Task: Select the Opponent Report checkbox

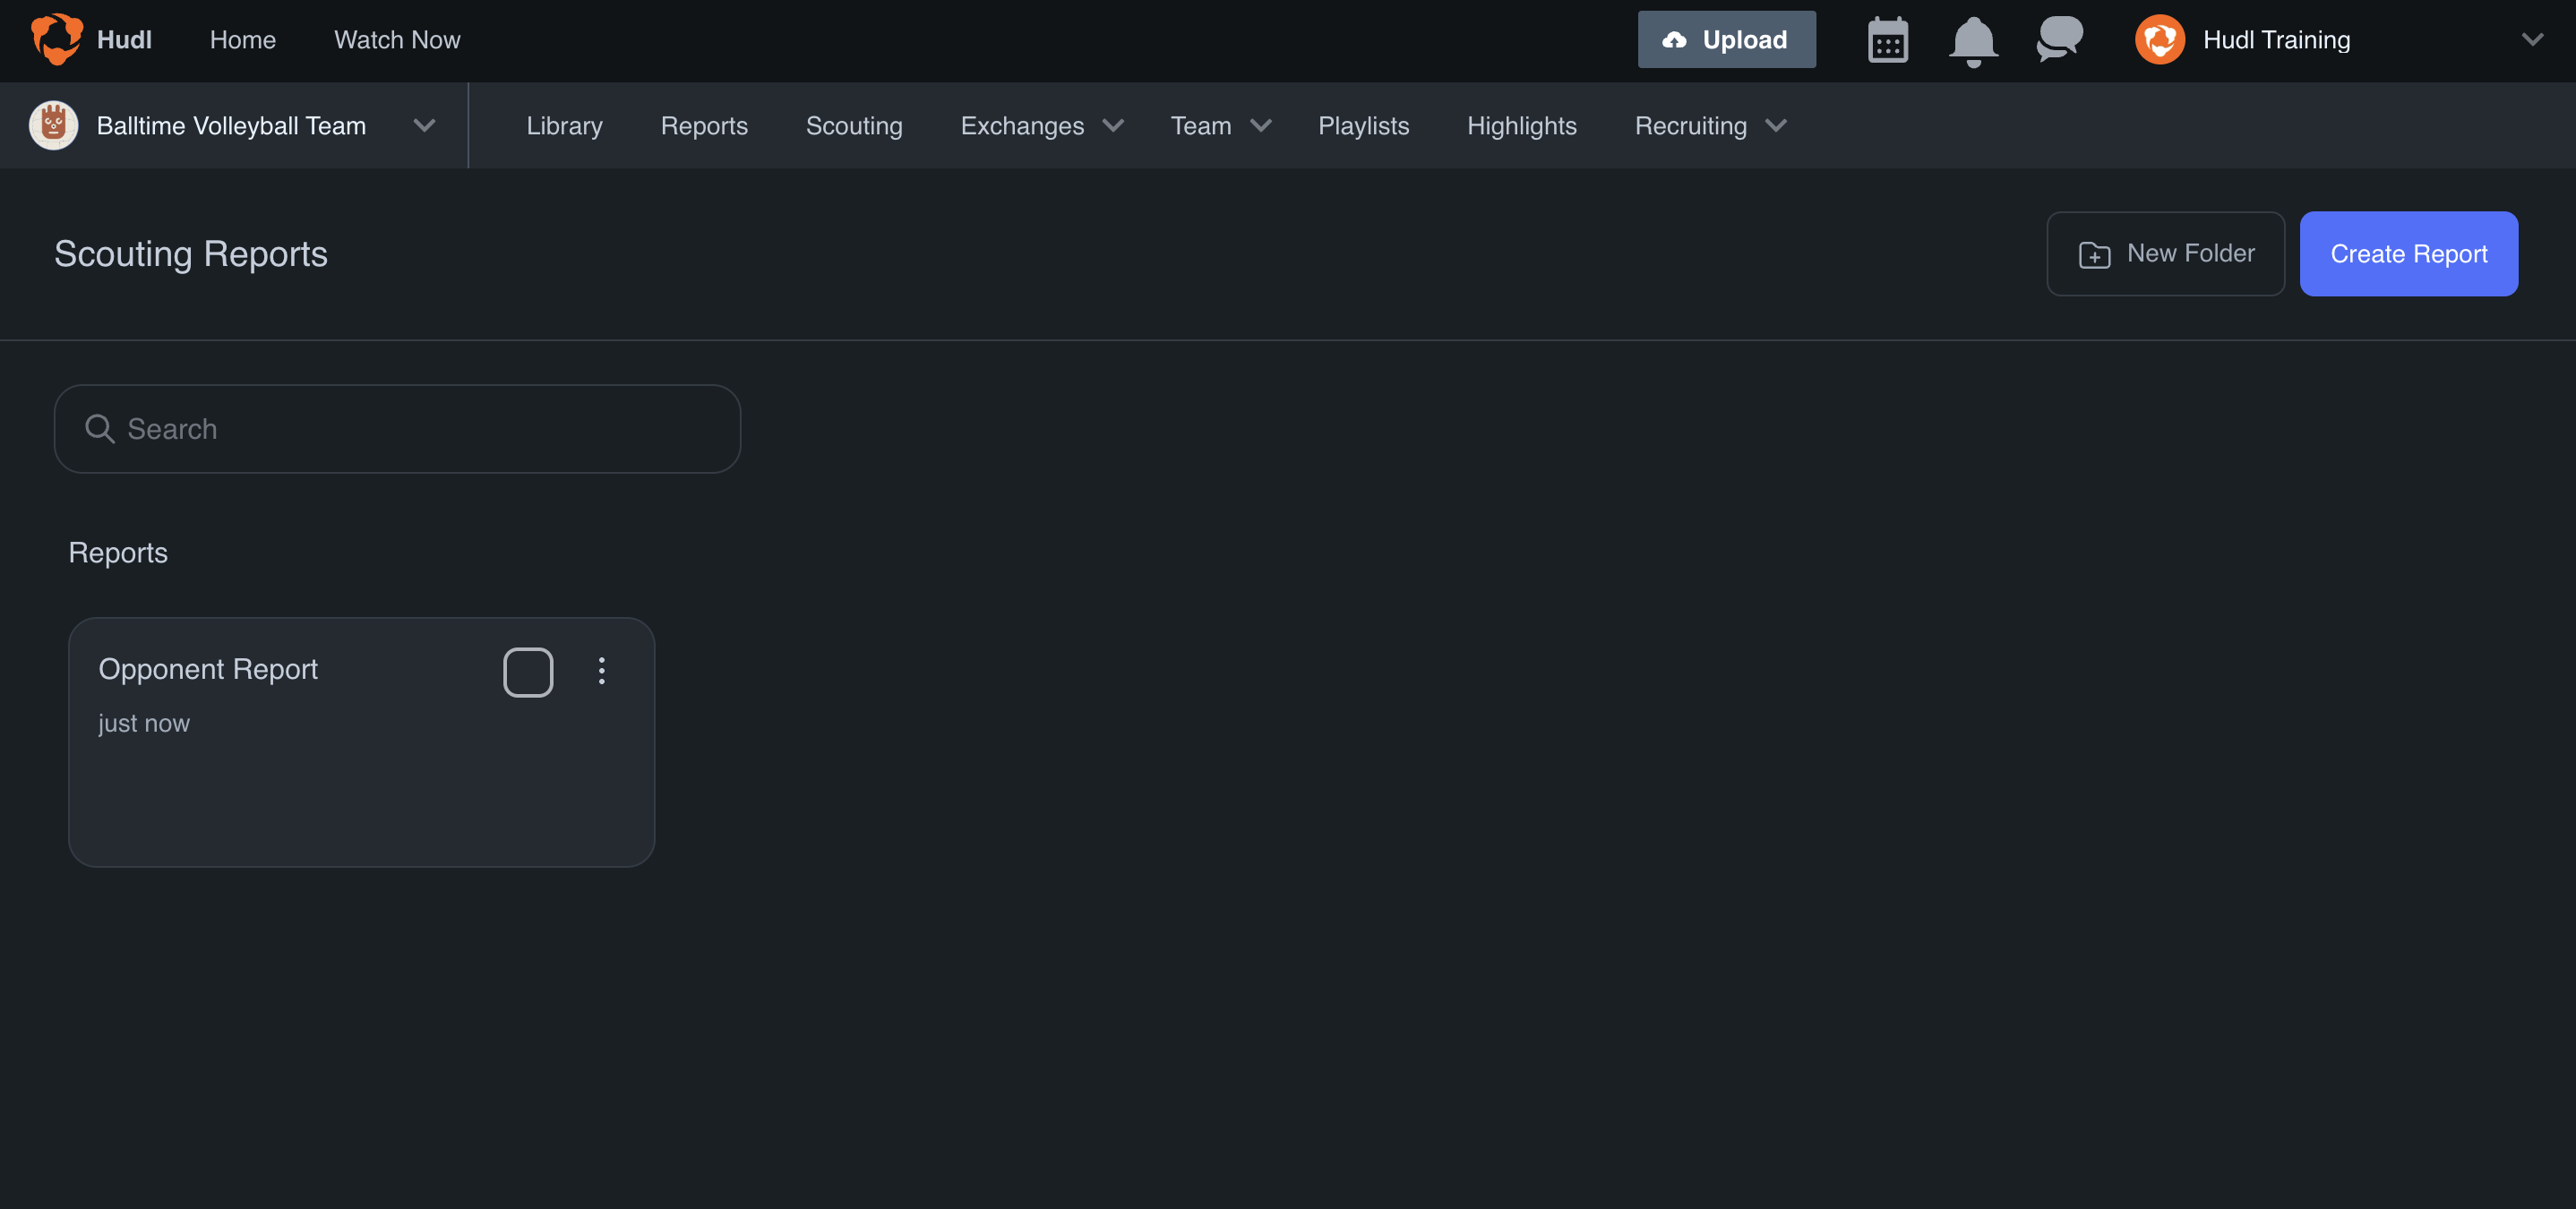Action: [x=528, y=672]
